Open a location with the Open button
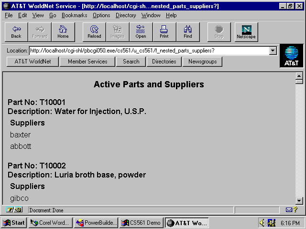The width and height of the screenshot is (306, 229). click(x=141, y=32)
